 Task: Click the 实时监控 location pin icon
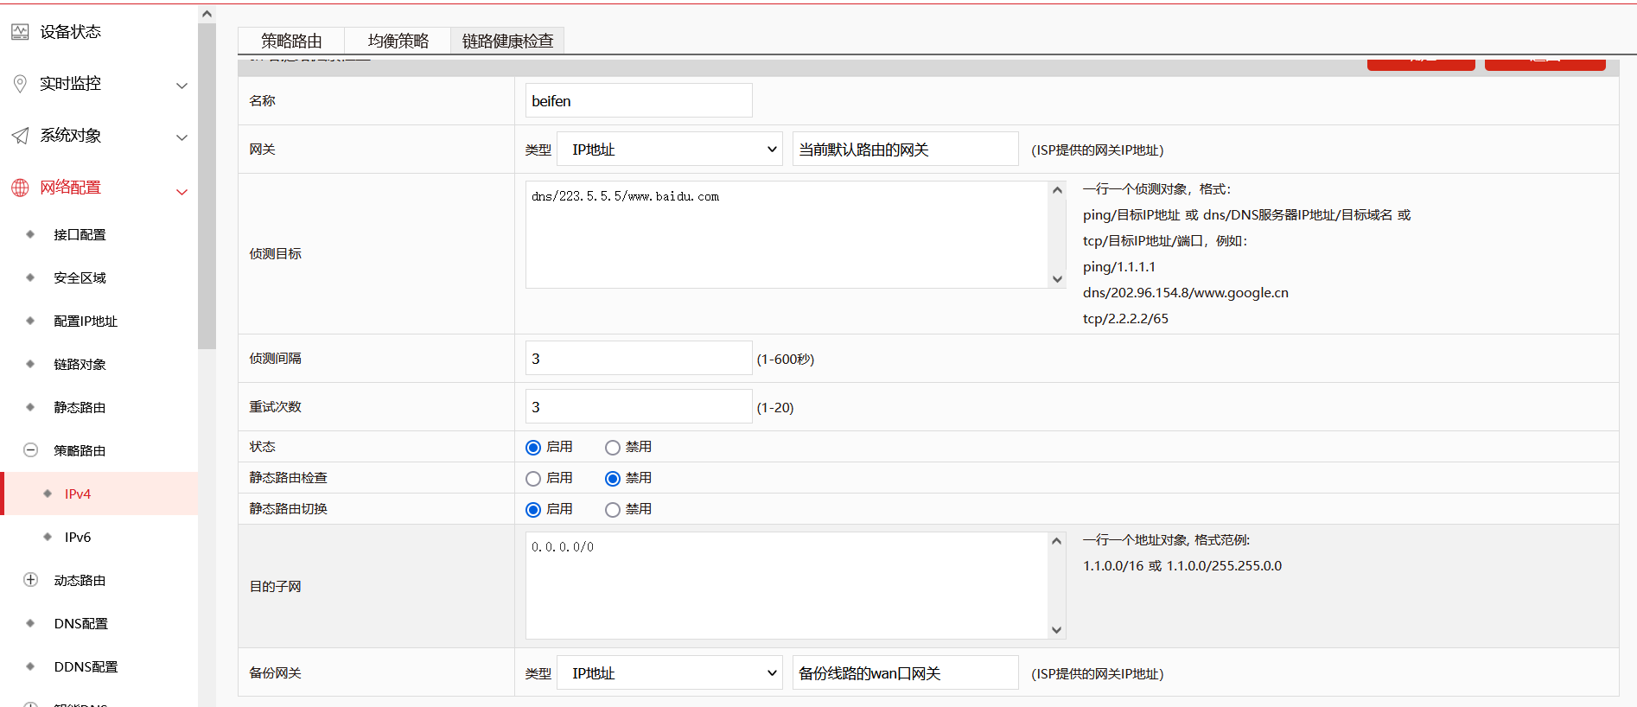(20, 84)
